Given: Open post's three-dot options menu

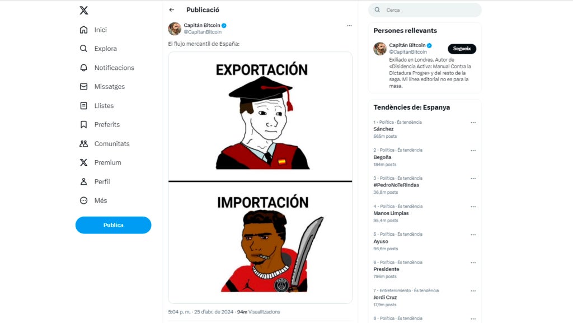Looking at the screenshot, I should point(349,26).
